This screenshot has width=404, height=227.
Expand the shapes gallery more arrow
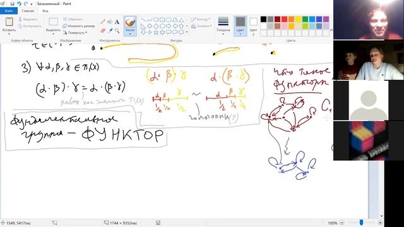pyautogui.click(x=187, y=32)
